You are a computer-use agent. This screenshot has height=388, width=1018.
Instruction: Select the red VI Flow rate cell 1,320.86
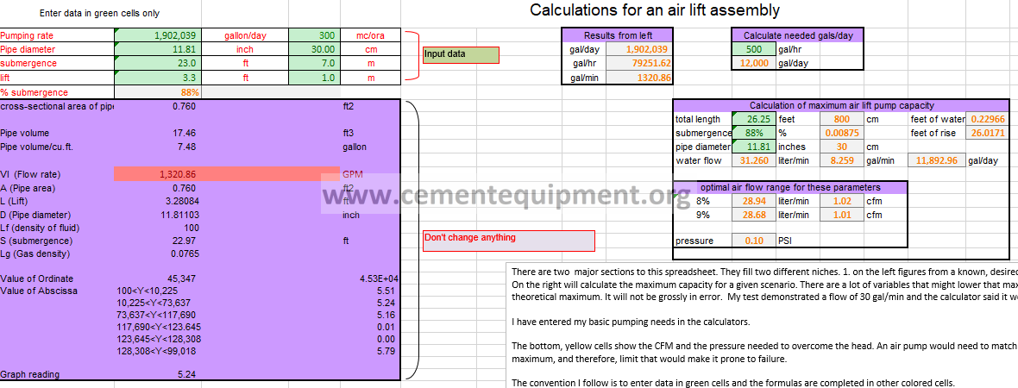[158, 174]
